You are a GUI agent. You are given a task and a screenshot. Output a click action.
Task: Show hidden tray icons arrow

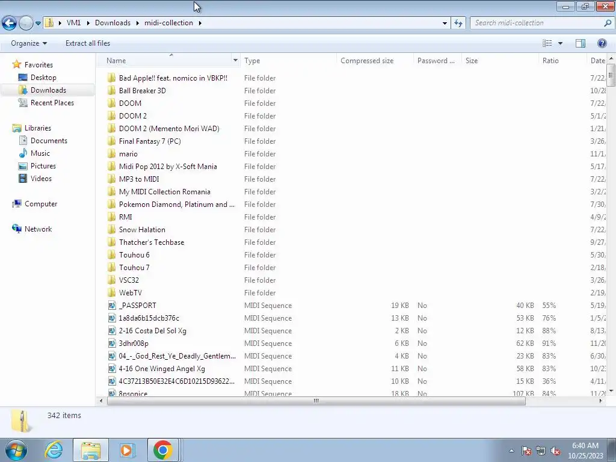pyautogui.click(x=511, y=451)
